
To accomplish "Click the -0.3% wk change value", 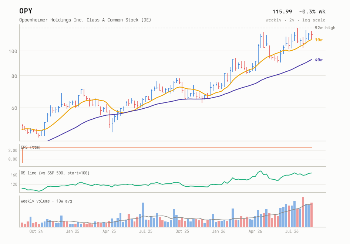I will coord(312,11).
